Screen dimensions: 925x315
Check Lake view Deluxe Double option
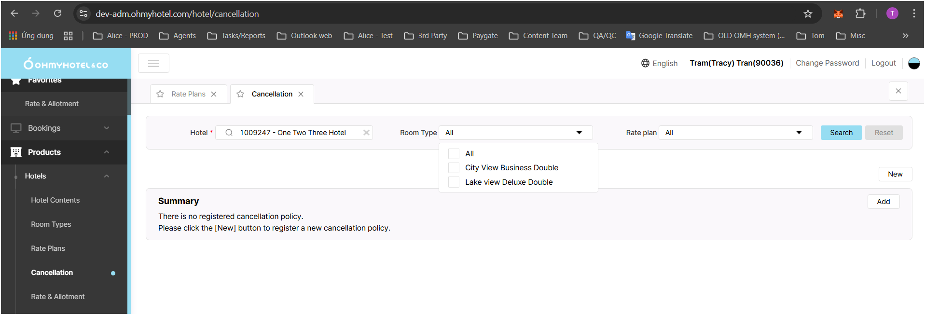click(x=454, y=182)
